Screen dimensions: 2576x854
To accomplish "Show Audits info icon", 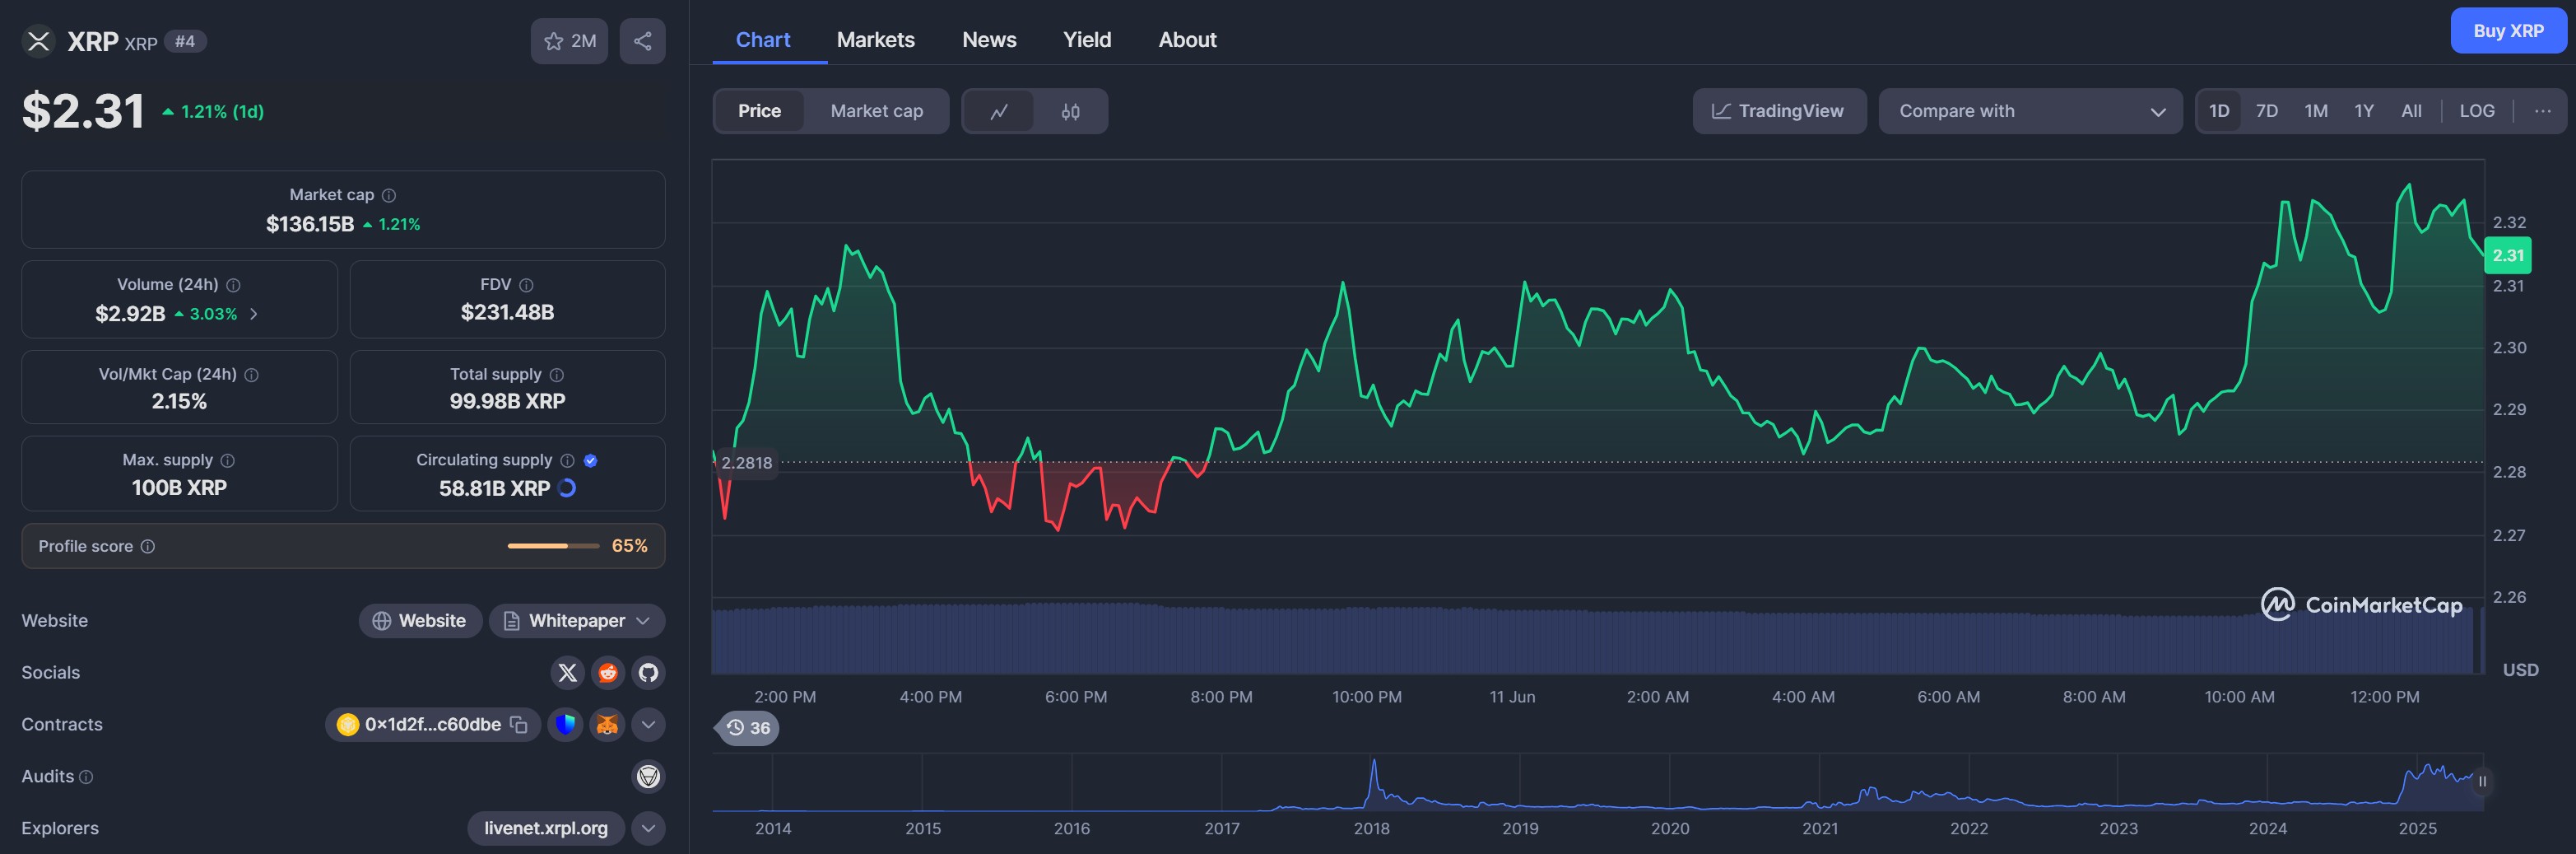I will pyautogui.click(x=86, y=777).
